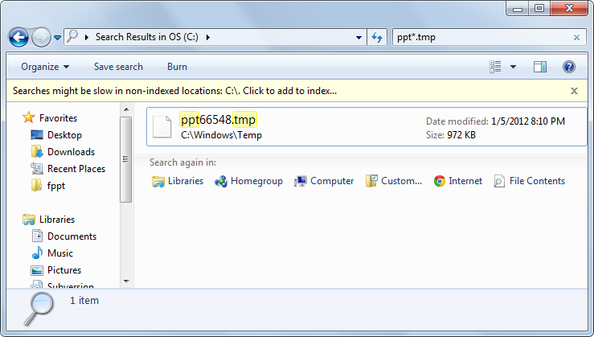Click the Recent Places icon
The image size is (594, 337).
[37, 169]
